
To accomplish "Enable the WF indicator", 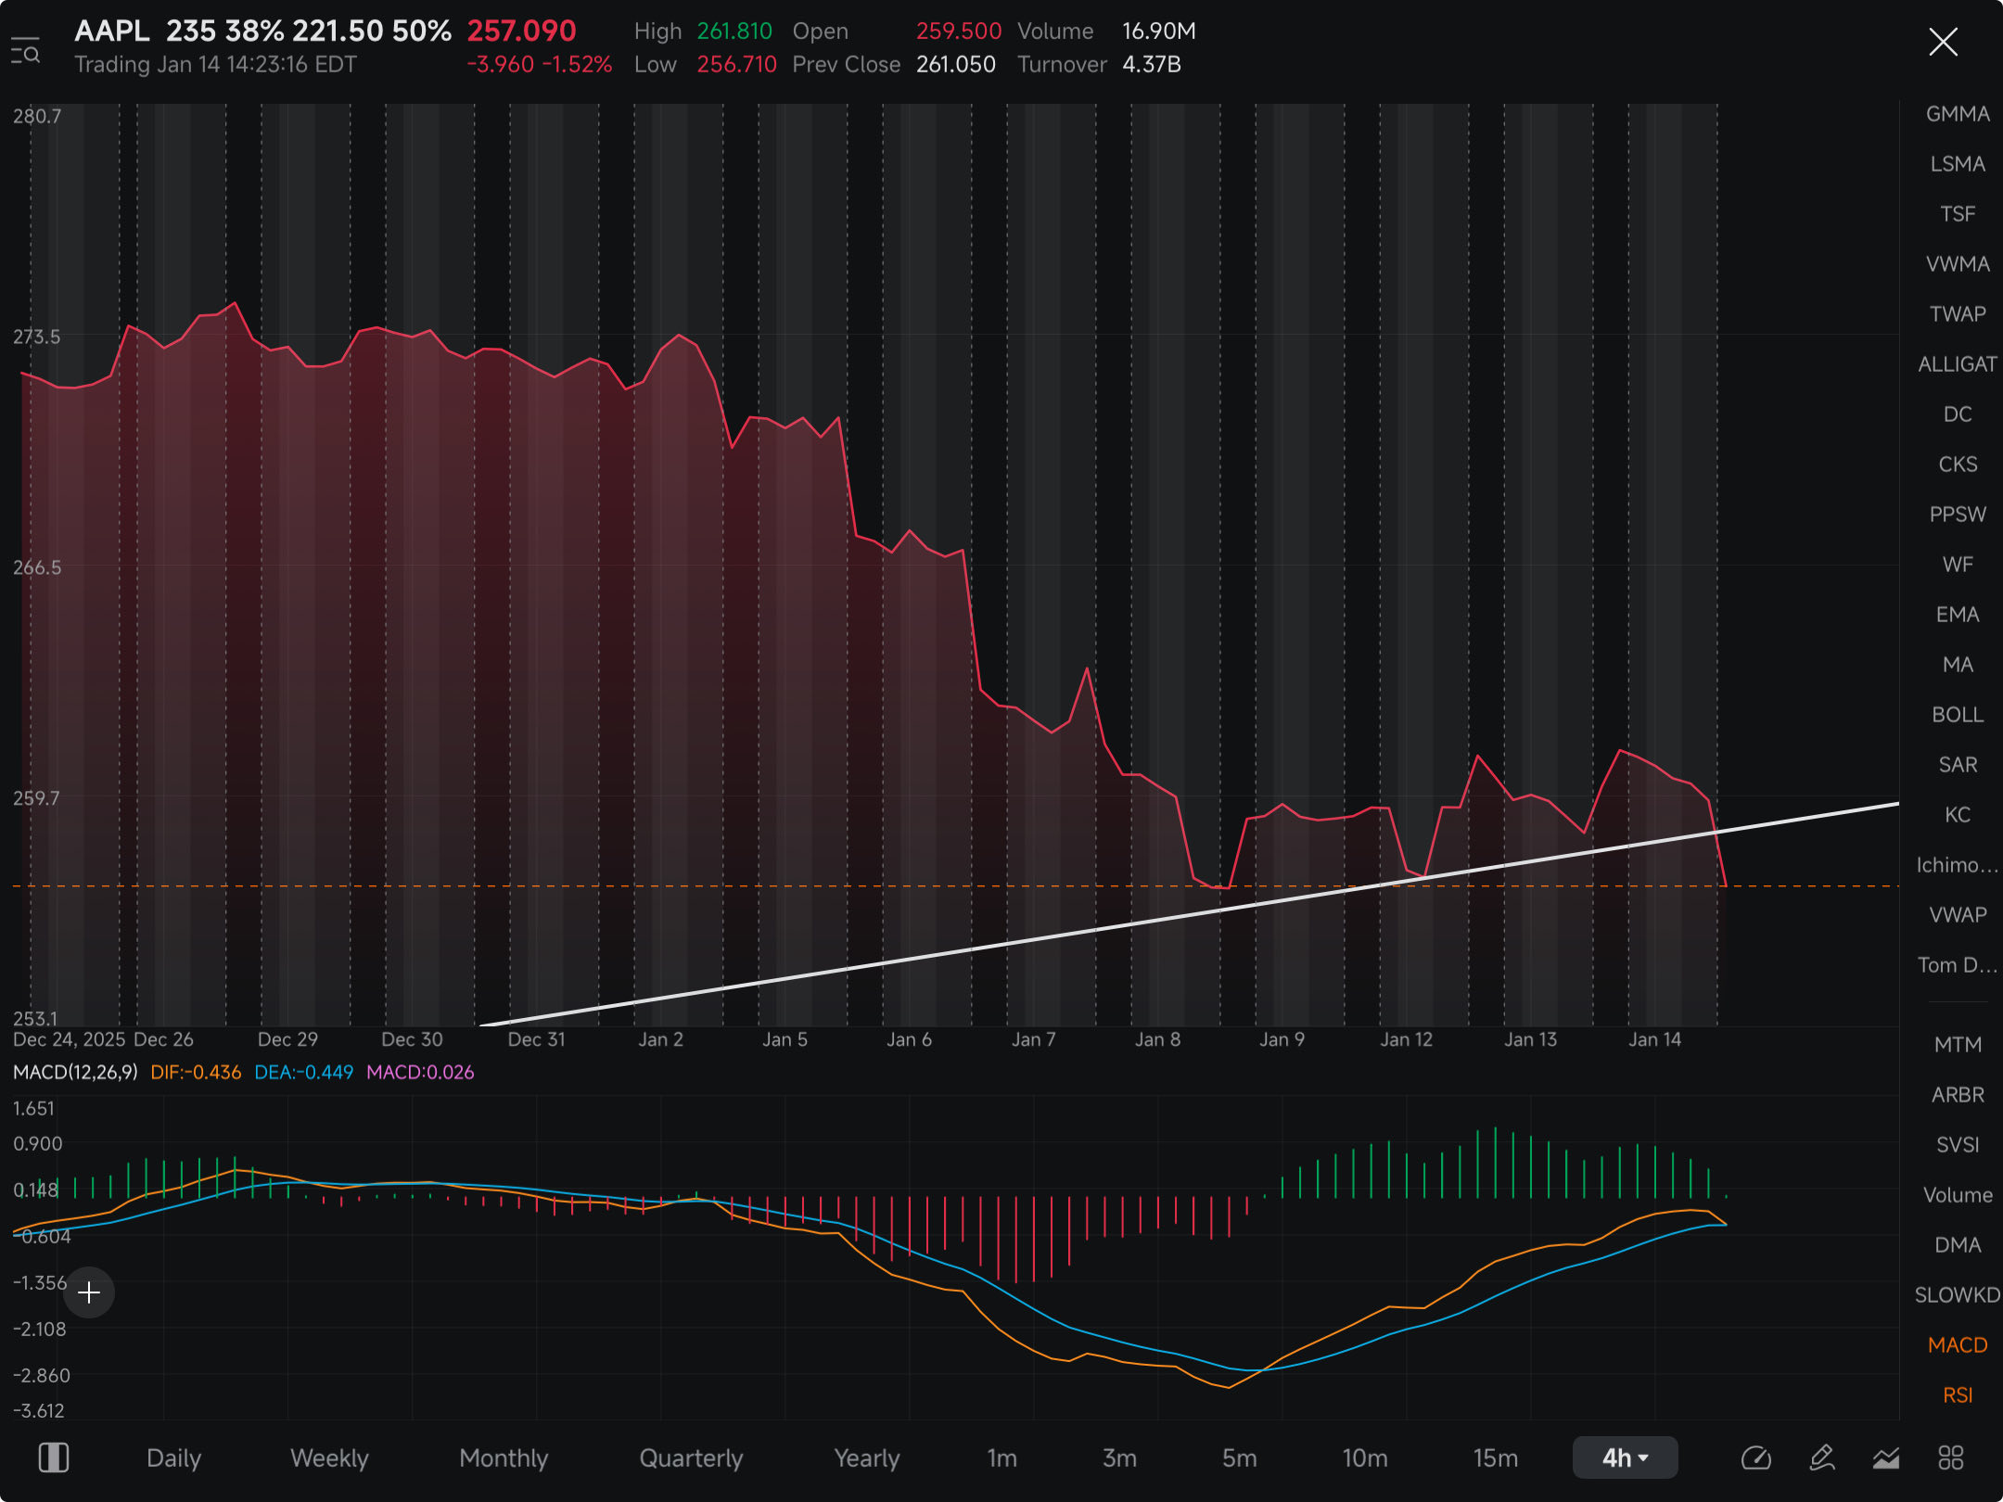I will point(1958,565).
